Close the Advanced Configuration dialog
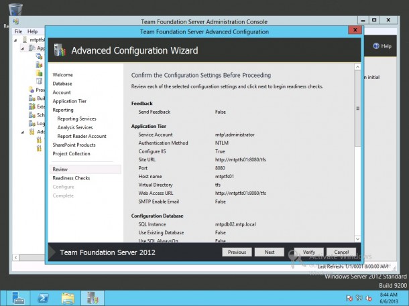Image resolution: width=409 pixels, height=306 pixels. click(355, 30)
